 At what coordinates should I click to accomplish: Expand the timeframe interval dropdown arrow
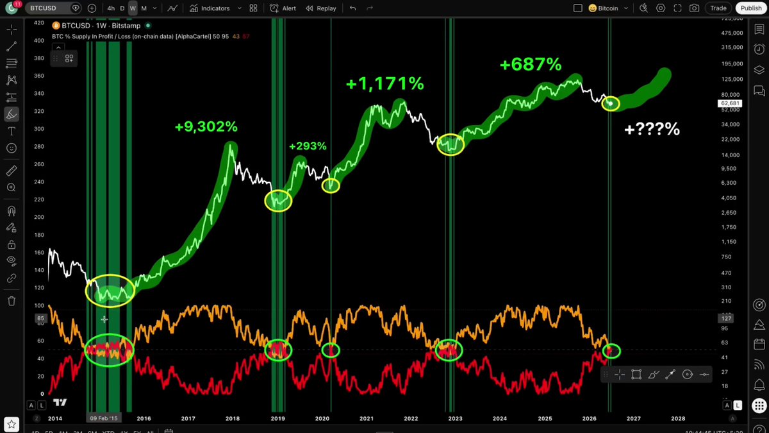click(155, 8)
